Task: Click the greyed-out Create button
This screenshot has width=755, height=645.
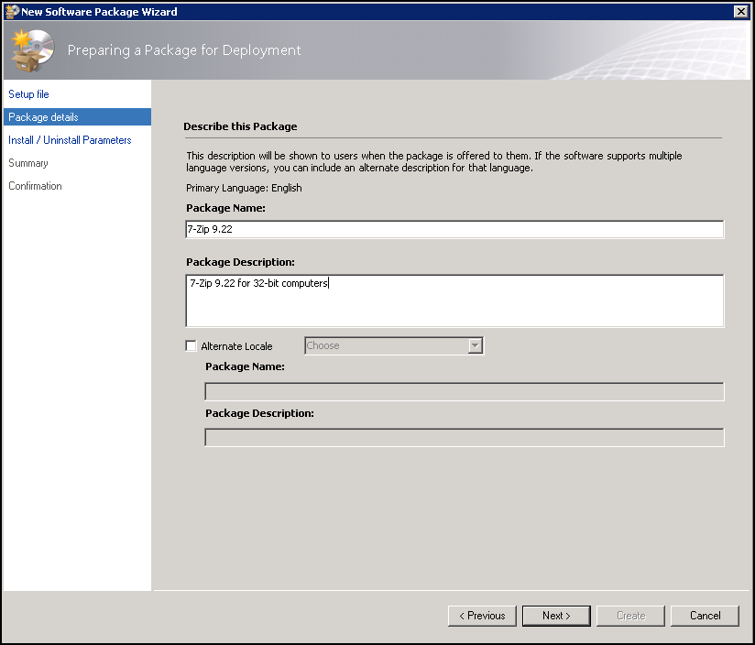Action: coord(630,616)
